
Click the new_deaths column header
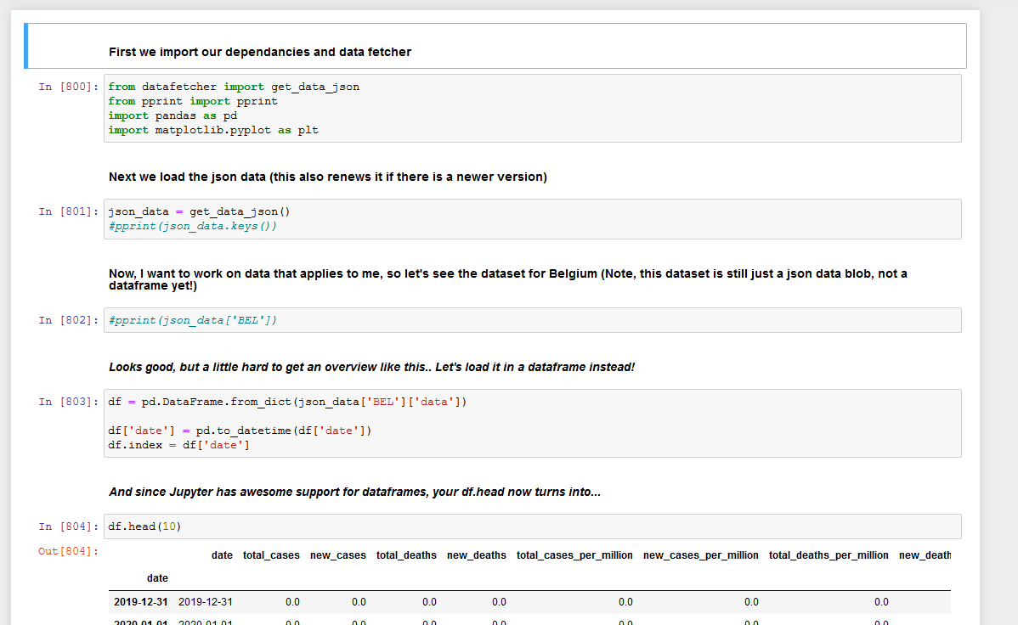[x=476, y=555]
